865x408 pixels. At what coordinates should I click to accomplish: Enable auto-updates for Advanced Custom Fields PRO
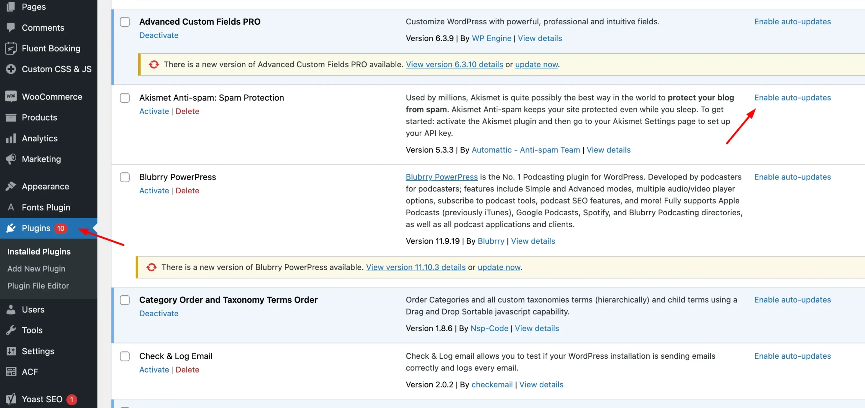(792, 22)
